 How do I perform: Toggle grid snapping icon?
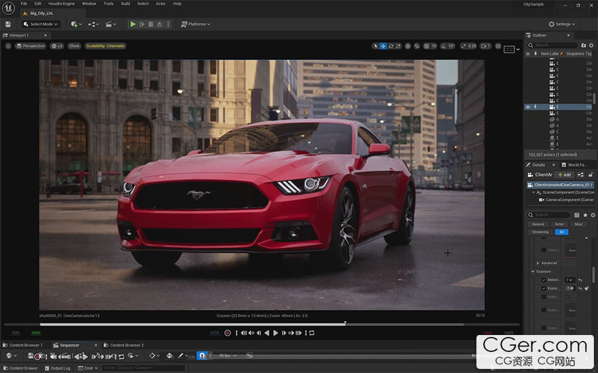(x=427, y=46)
